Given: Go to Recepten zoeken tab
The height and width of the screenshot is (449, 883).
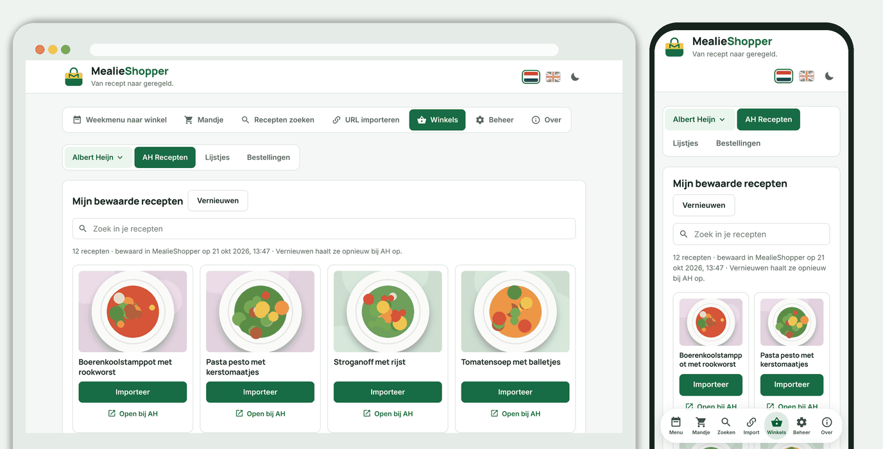Looking at the screenshot, I should tap(278, 120).
